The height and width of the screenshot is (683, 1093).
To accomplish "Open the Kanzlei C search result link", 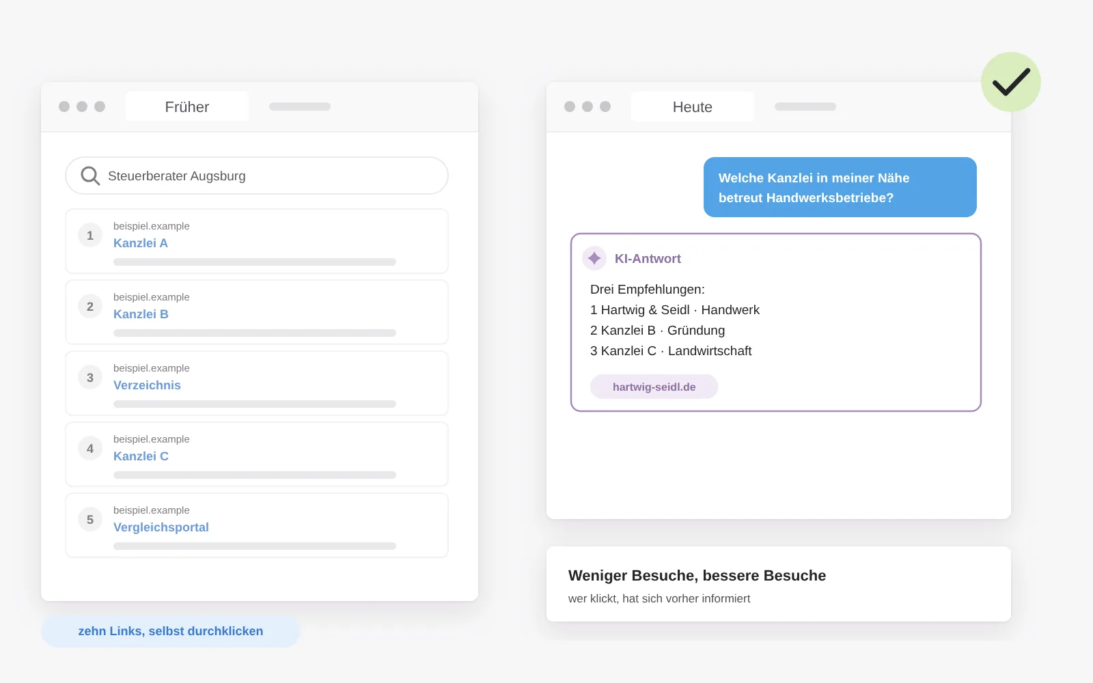I will point(141,456).
